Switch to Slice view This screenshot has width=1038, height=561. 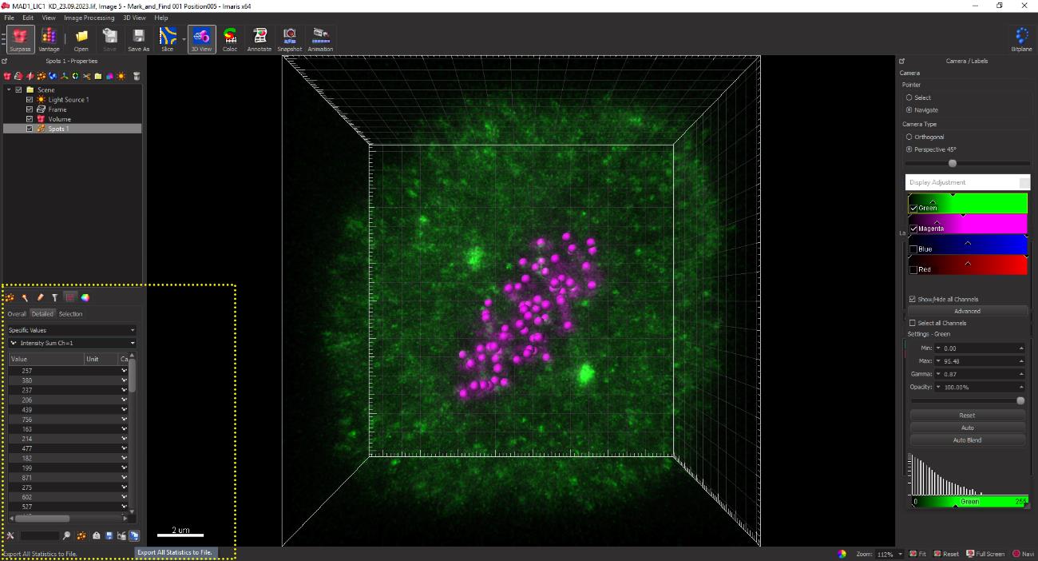(x=168, y=38)
